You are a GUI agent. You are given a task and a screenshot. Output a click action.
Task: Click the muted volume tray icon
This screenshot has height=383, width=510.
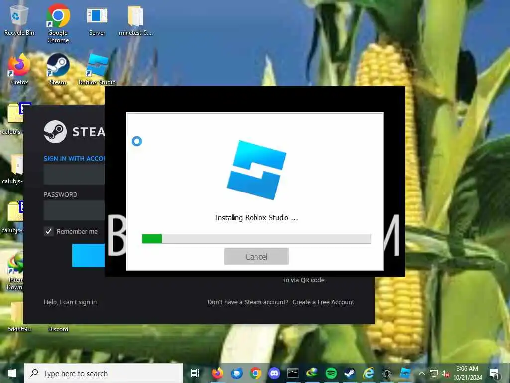(445, 373)
